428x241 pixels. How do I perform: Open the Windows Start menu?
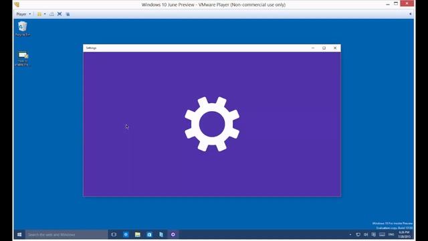click(19, 234)
